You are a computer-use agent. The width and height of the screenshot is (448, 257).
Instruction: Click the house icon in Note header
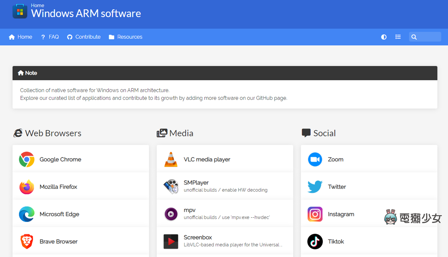click(21, 73)
